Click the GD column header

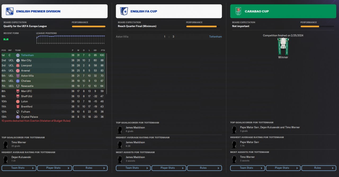(95, 50)
